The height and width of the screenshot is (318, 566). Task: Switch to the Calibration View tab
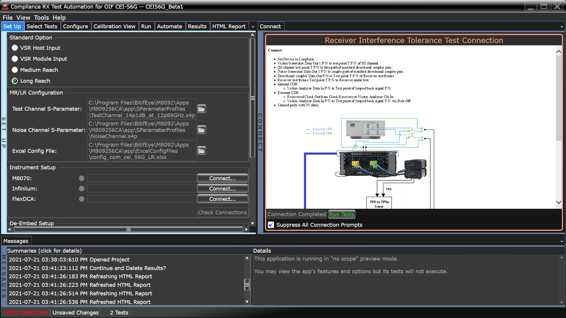point(115,26)
